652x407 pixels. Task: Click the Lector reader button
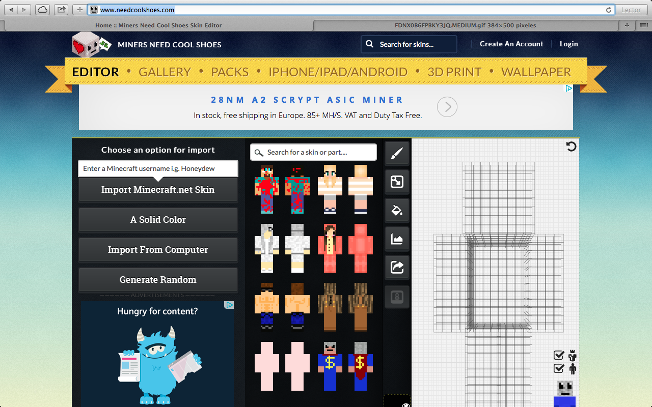tap(631, 10)
